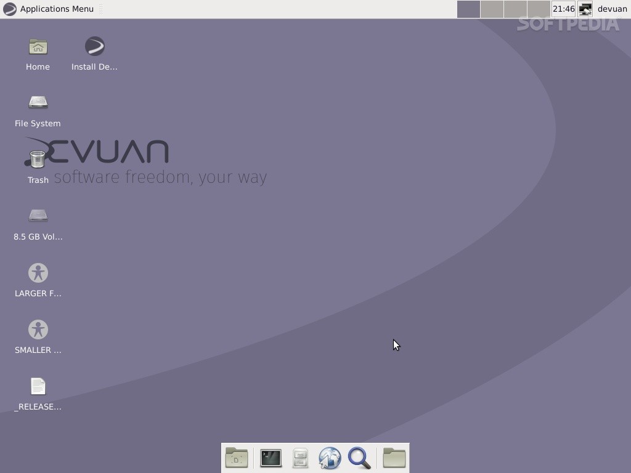This screenshot has height=473, width=631.
Task: Switch to the fourth workspace
Action: tap(539, 9)
